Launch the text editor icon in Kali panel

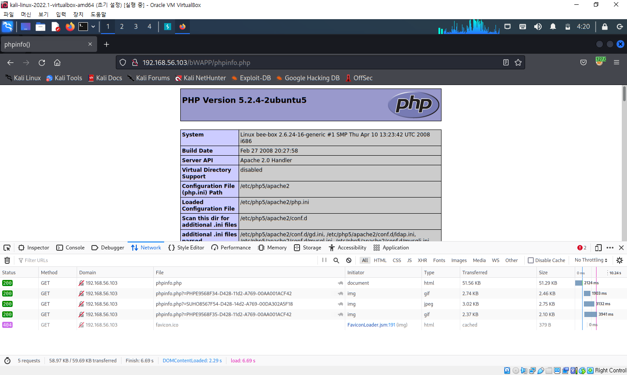[55, 27]
